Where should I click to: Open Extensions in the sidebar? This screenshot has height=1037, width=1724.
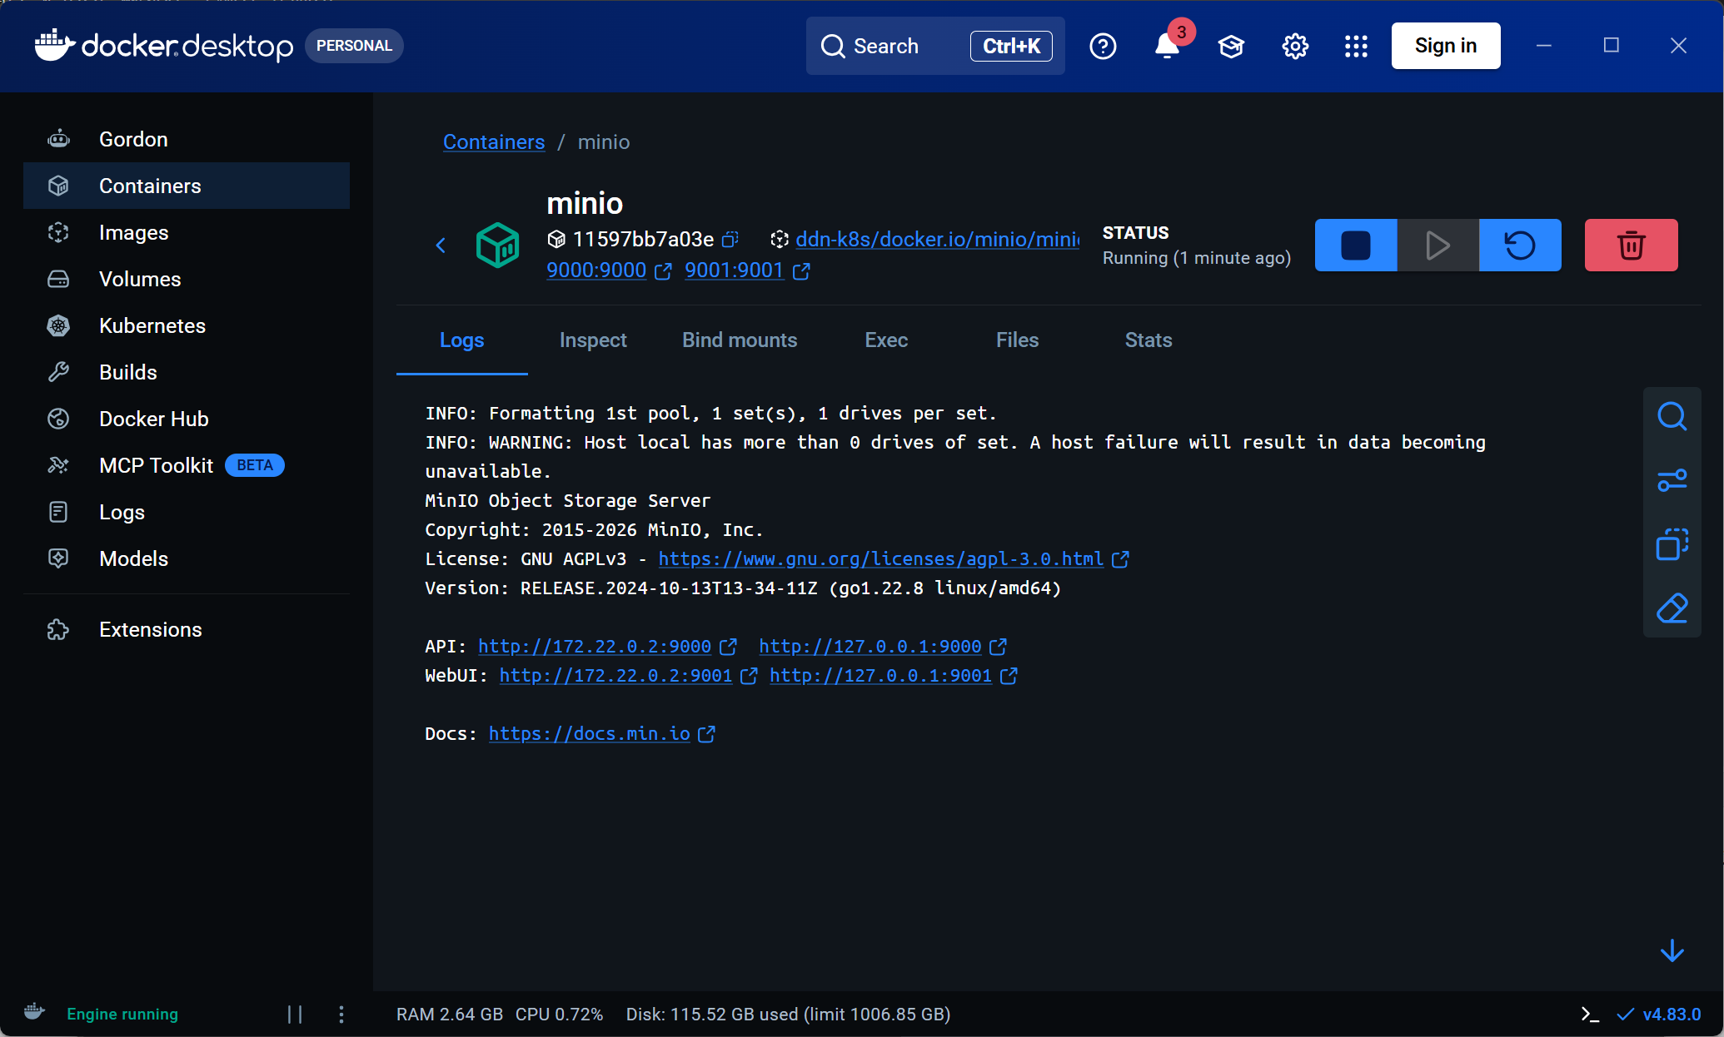(x=187, y=629)
